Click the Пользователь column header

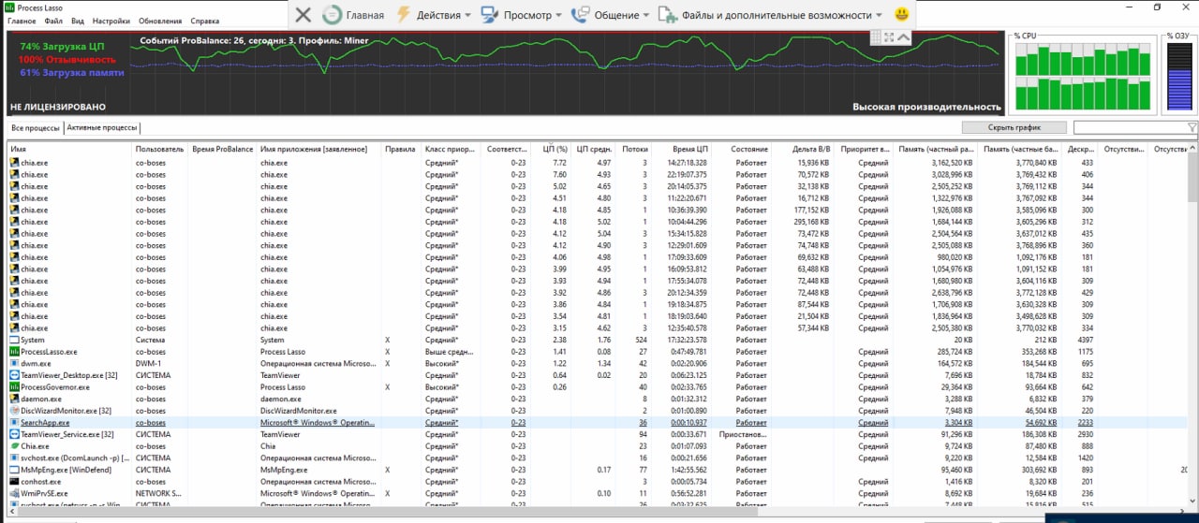(x=160, y=149)
